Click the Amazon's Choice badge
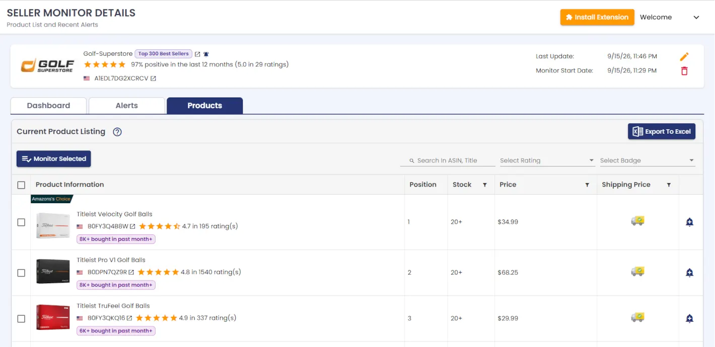The width and height of the screenshot is (715, 347). coord(51,199)
